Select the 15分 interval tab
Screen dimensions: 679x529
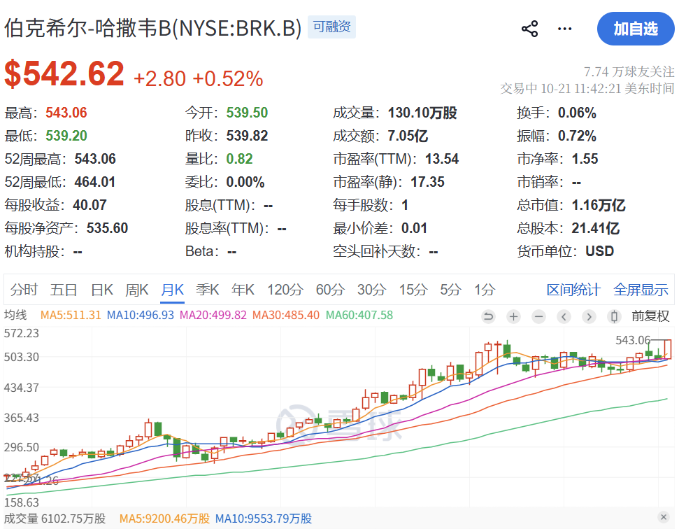coord(413,290)
